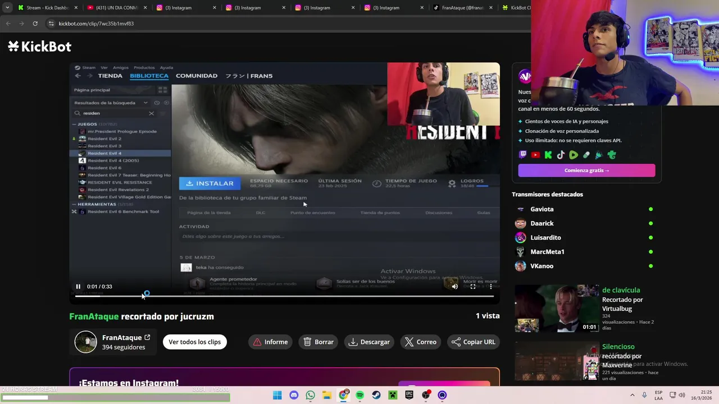Open the FranAtaque channel link
The width and height of the screenshot is (719, 404).
(126, 338)
